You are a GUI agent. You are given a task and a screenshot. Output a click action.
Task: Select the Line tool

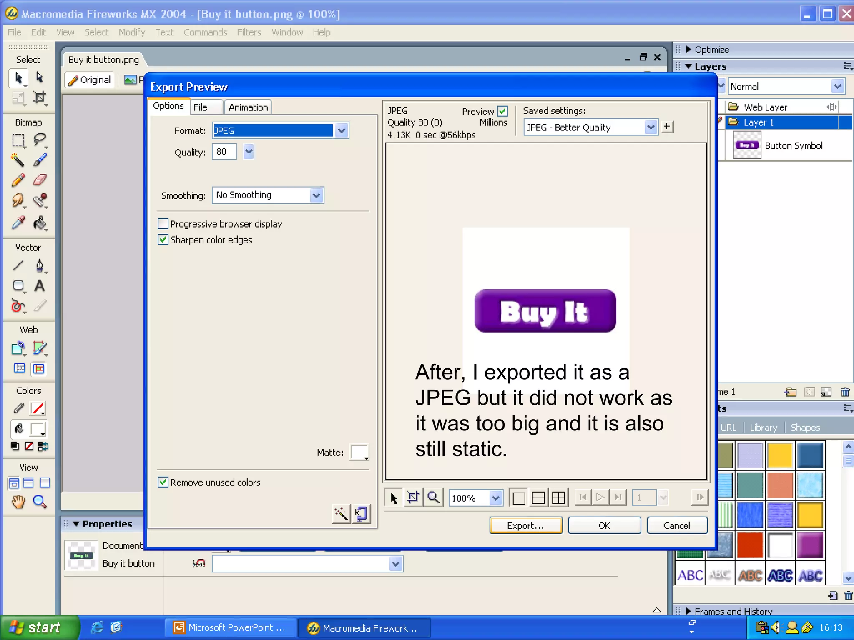click(18, 265)
